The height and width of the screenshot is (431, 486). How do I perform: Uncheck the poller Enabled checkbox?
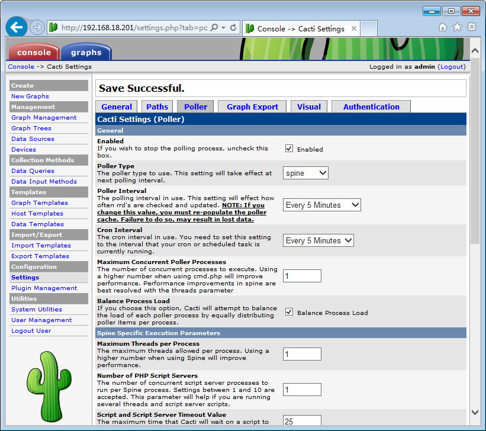tap(289, 149)
